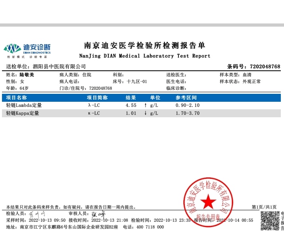Select the 项目名称 column header

[17, 98]
